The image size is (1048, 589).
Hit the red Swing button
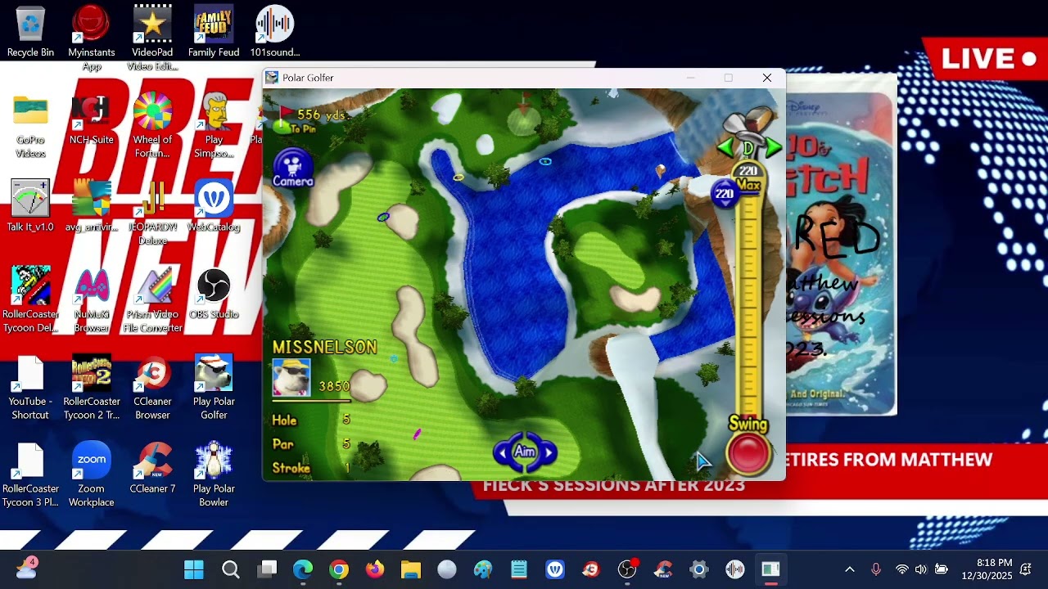pyautogui.click(x=748, y=454)
